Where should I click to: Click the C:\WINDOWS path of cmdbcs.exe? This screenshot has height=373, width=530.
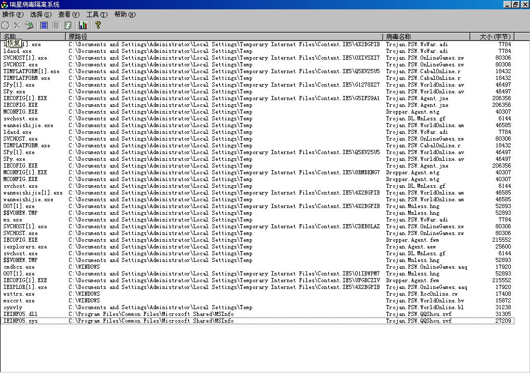click(84, 267)
